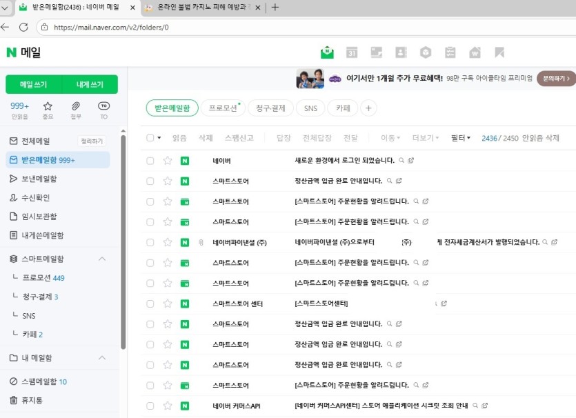Open 네이버 커머스API mail in new window
The image size is (576, 418).
484,406
